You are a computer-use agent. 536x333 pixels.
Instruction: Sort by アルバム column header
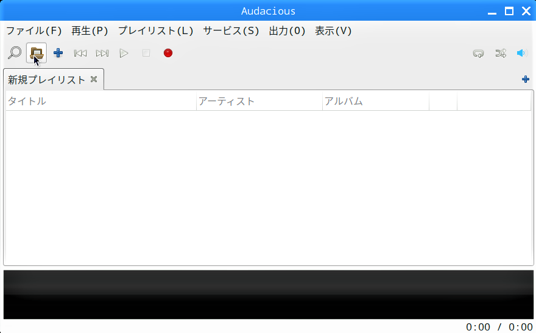coord(376,101)
